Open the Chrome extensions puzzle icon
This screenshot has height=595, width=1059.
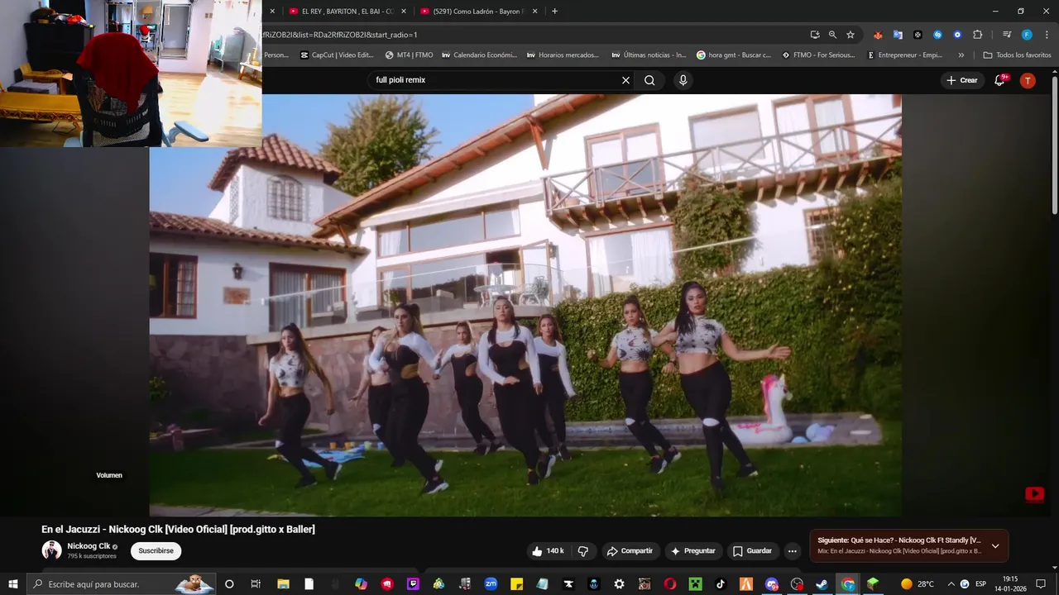coord(977,35)
